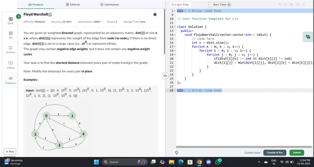
Task: Collapse the i loop at line 18
Action: pos(175,51)
